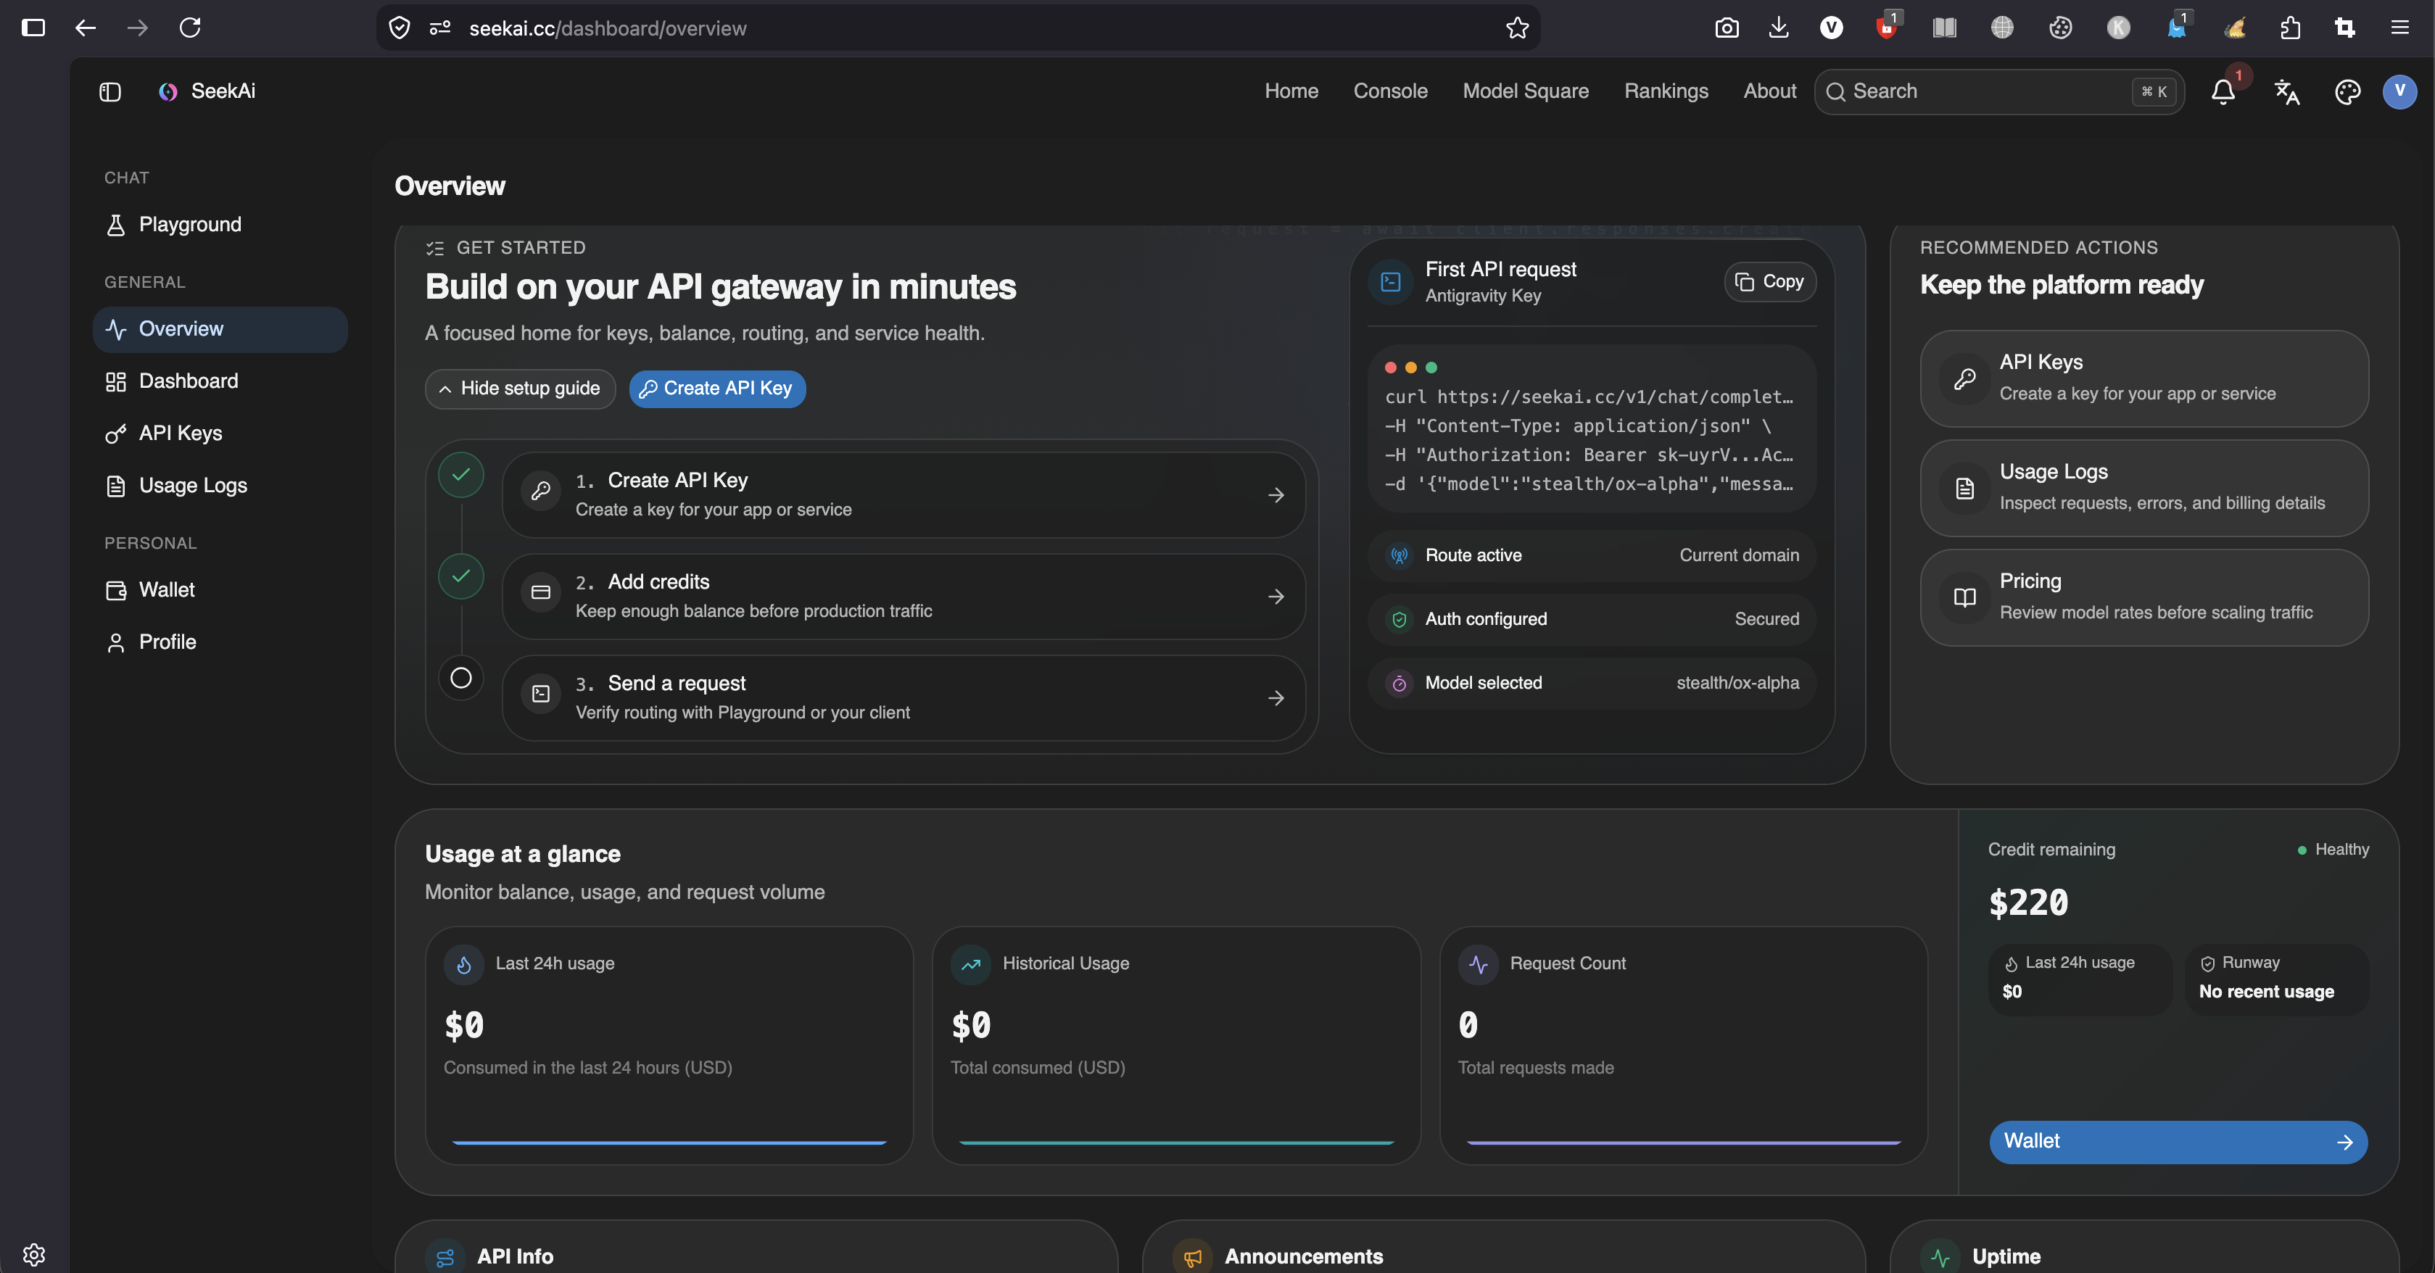Screen dimensions: 2435x1273
Task: Open Pricing recommended action card
Action: click(x=2143, y=597)
